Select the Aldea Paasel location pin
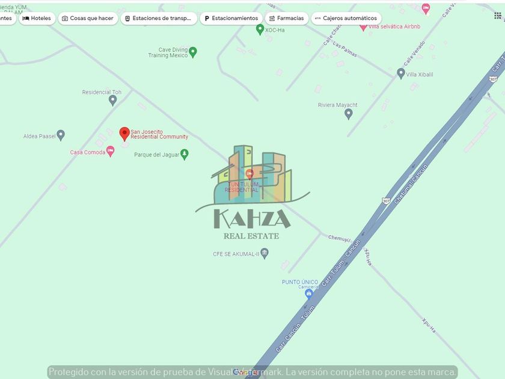 61,135
